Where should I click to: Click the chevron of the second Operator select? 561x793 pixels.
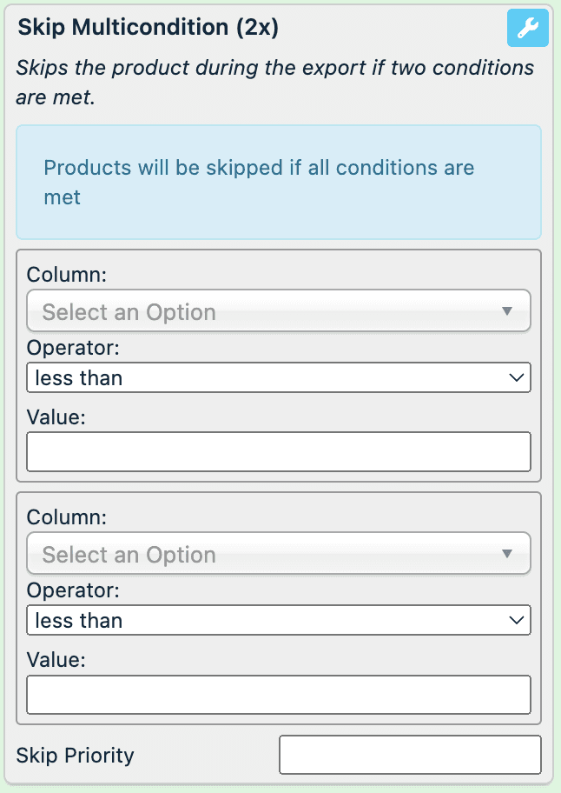point(517,621)
